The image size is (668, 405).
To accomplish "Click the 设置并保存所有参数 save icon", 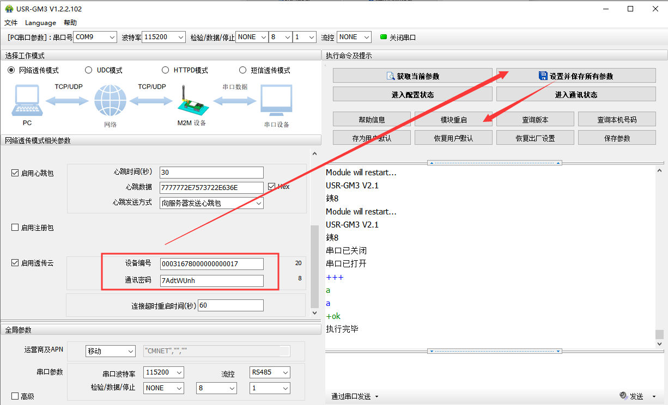I will point(543,76).
